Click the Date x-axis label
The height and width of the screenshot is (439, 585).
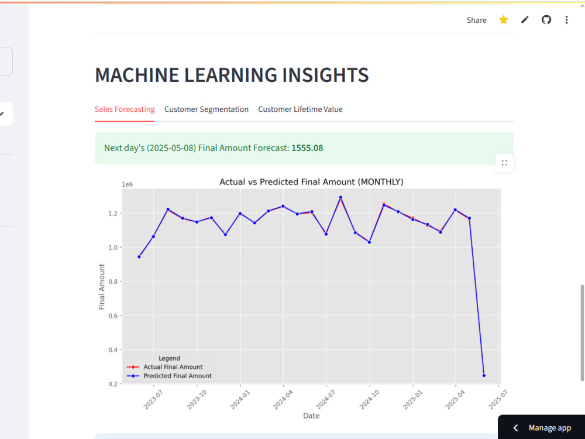coord(311,416)
